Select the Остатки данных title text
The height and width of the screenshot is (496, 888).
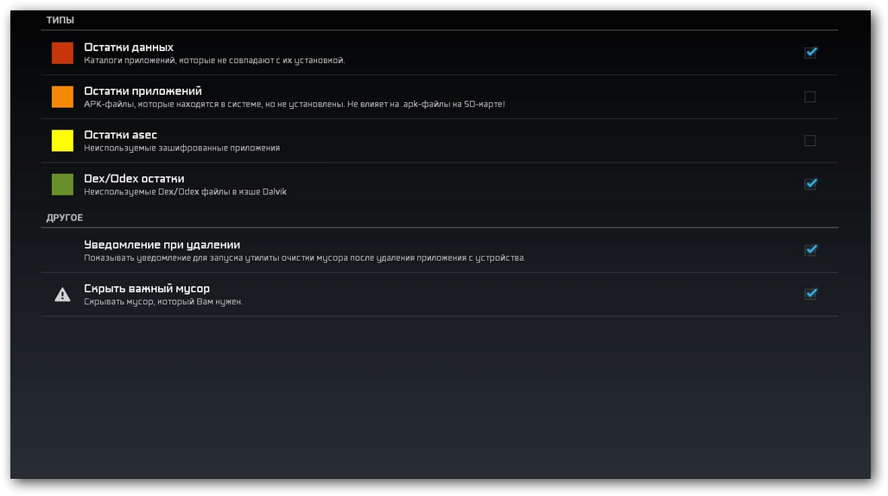click(129, 48)
